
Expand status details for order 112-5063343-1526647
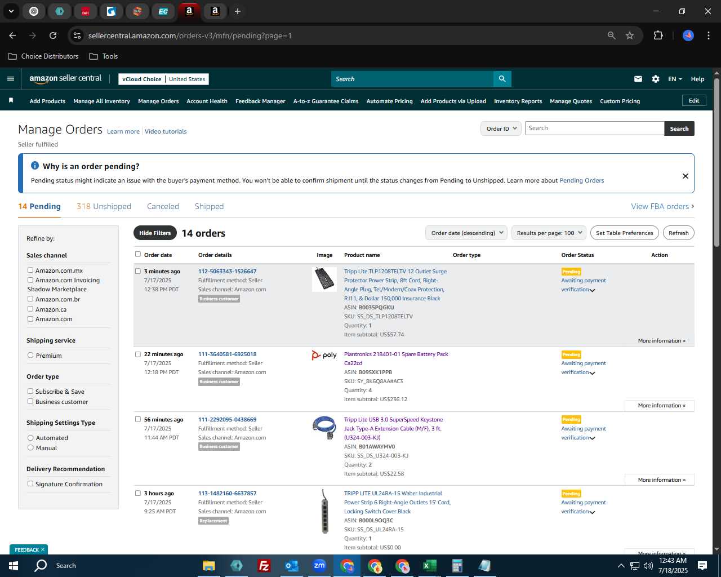click(592, 290)
